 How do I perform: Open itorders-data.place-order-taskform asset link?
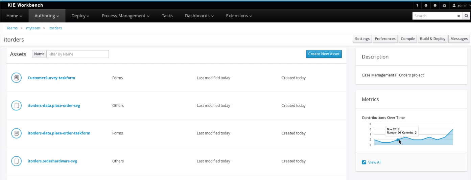coord(59,133)
